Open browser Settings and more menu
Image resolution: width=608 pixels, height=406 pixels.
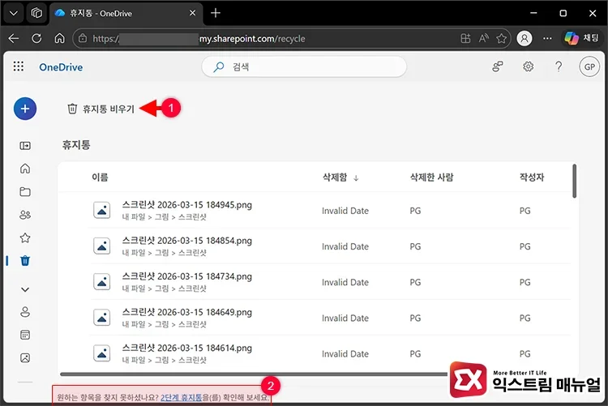[547, 38]
